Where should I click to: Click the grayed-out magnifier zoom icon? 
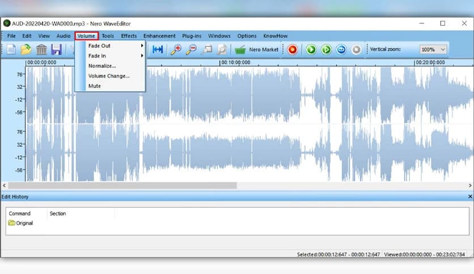[x=222, y=49]
